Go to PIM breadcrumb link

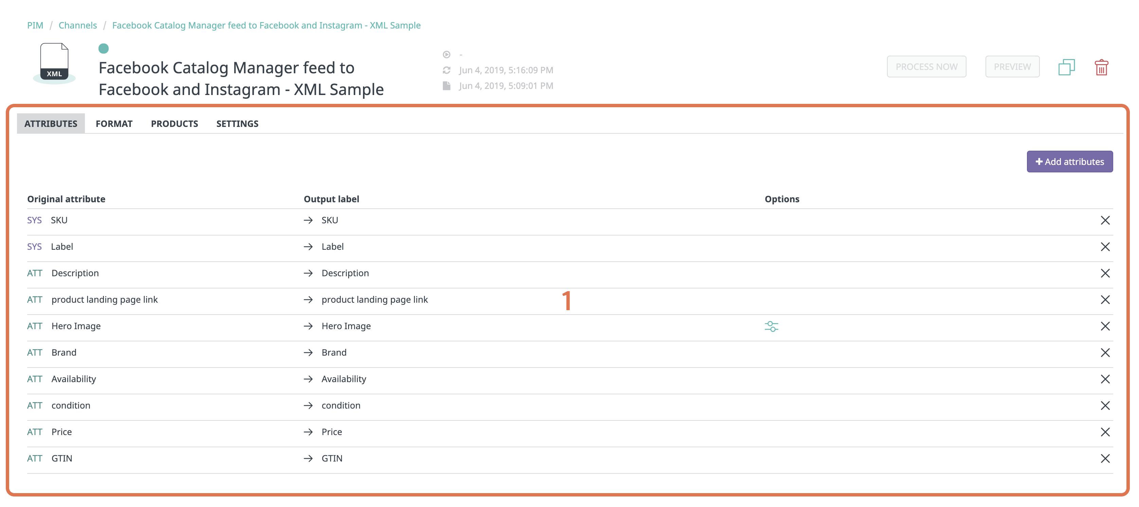(35, 25)
